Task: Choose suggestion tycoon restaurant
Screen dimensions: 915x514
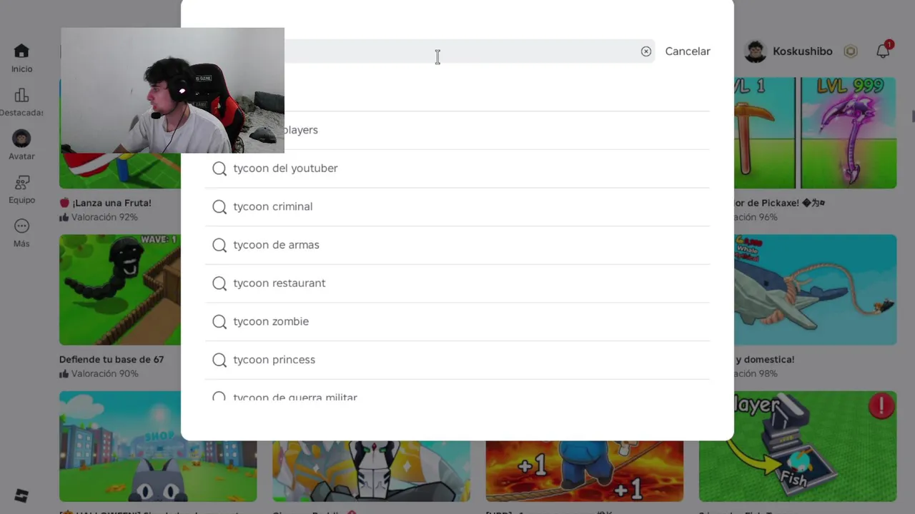Action: [x=457, y=283]
